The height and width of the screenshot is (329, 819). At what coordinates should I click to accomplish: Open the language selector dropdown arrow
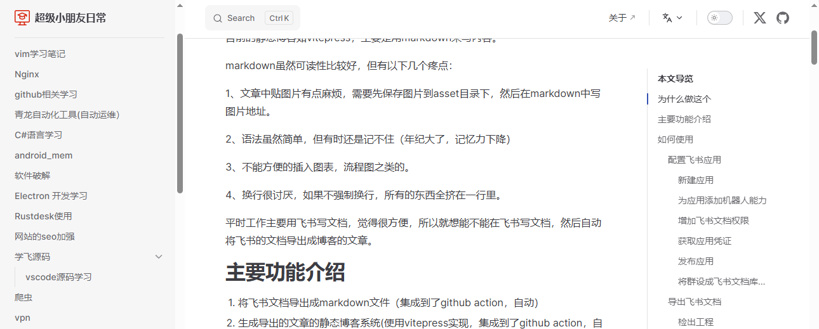(679, 18)
